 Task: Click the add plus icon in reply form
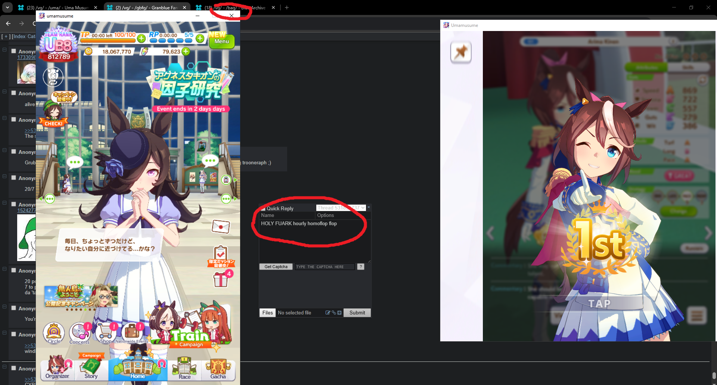339,313
